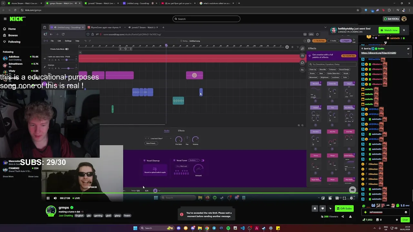Open a new browser tab
This screenshot has height=232, width=413.
(x=239, y=3)
